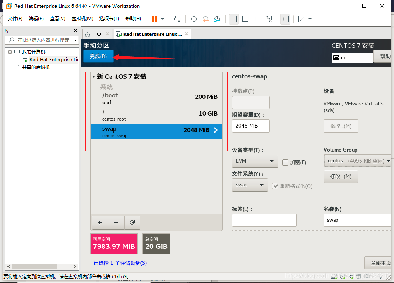Image resolution: width=394 pixels, height=283 pixels.
Task: Click the 可用空间 7983.97 MiB box
Action: 114,243
